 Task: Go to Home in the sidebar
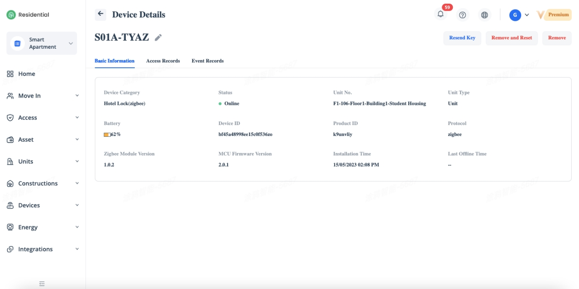[27, 74]
